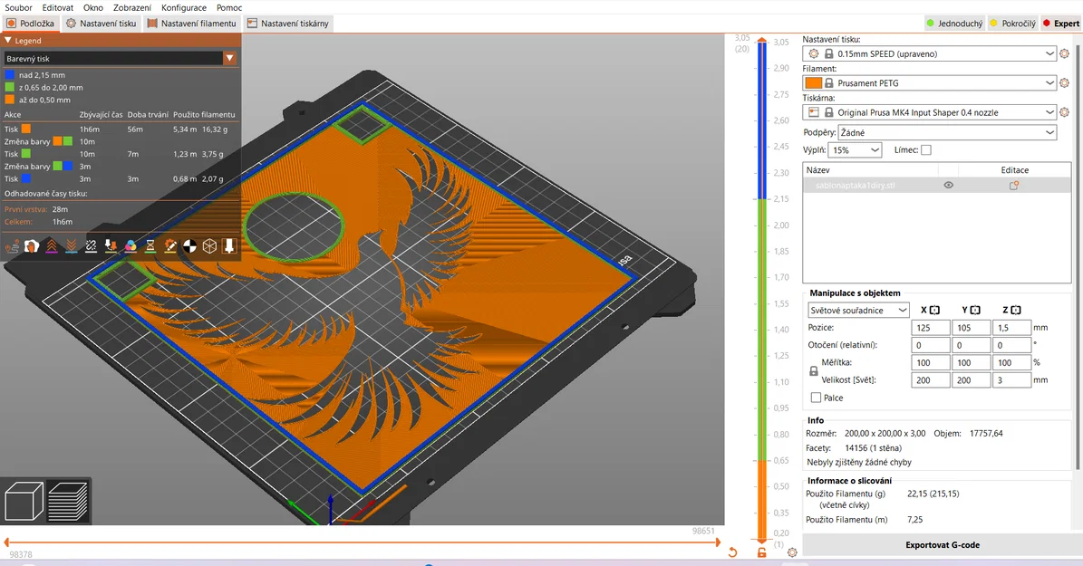
Task: Click the Y axis mirror icon
Action: tap(975, 311)
